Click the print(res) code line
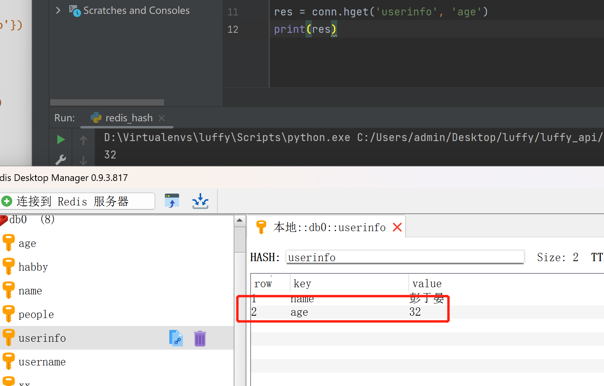This screenshot has height=386, width=604. pos(305,29)
